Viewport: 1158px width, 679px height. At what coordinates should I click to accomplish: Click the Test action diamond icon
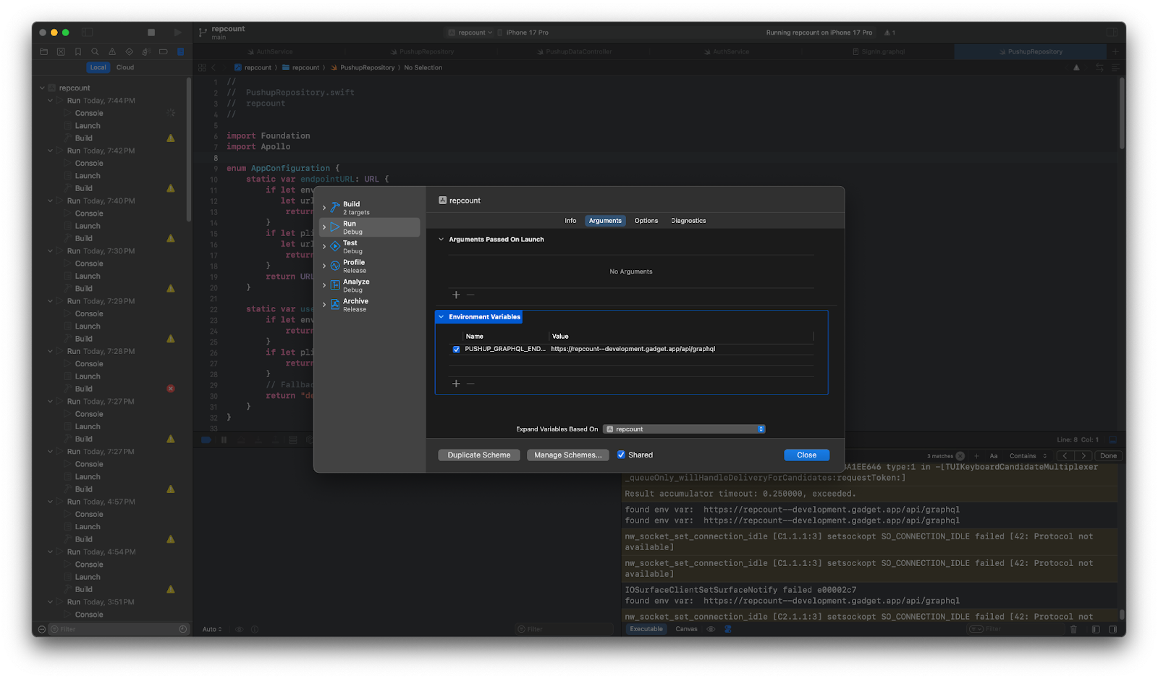[335, 247]
